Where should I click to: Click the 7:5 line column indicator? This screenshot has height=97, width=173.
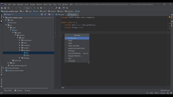(147, 93)
